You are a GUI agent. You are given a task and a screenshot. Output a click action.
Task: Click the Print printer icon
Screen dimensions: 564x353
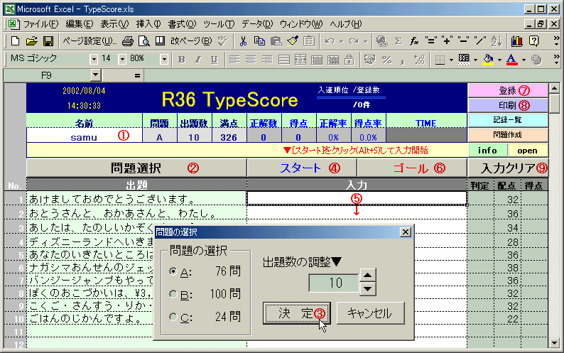(x=127, y=41)
